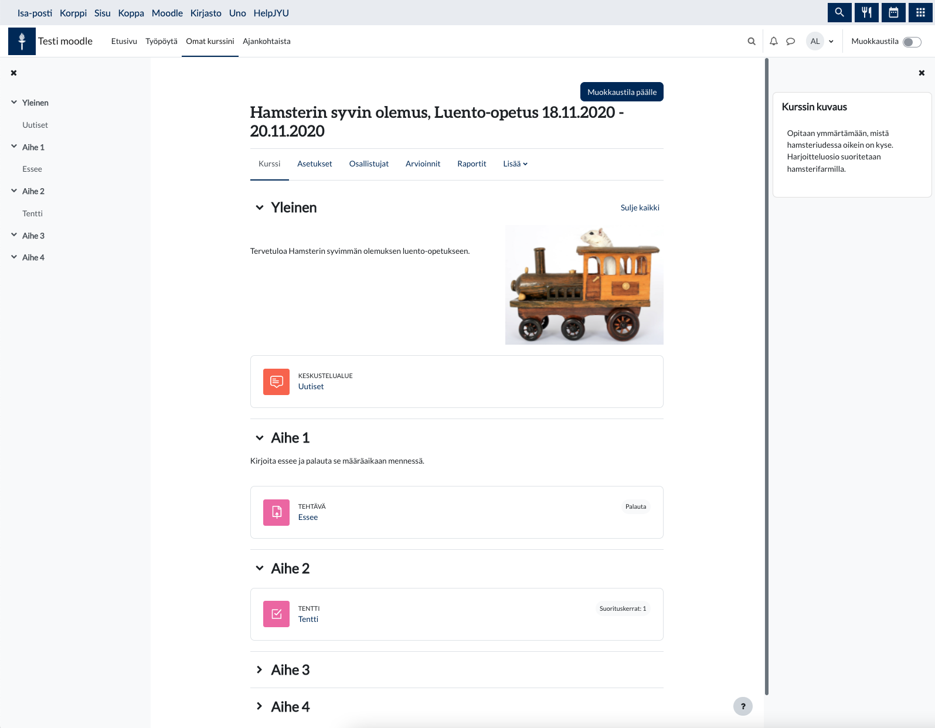Expand the Aihe 3 section in main content
935x728 pixels.
[259, 670]
